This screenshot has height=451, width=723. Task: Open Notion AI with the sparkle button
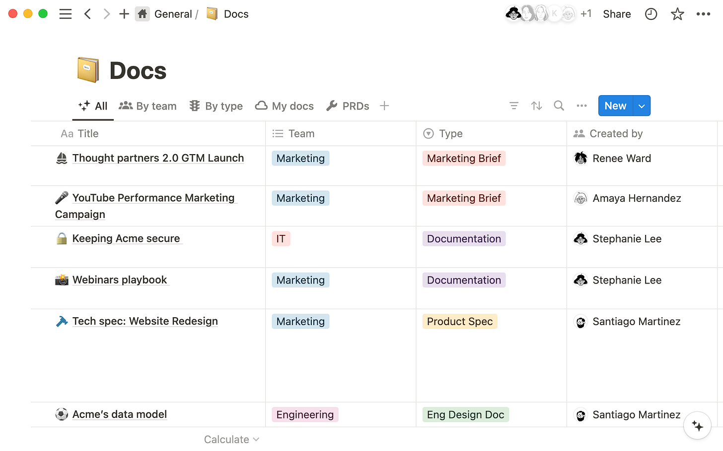point(697,425)
